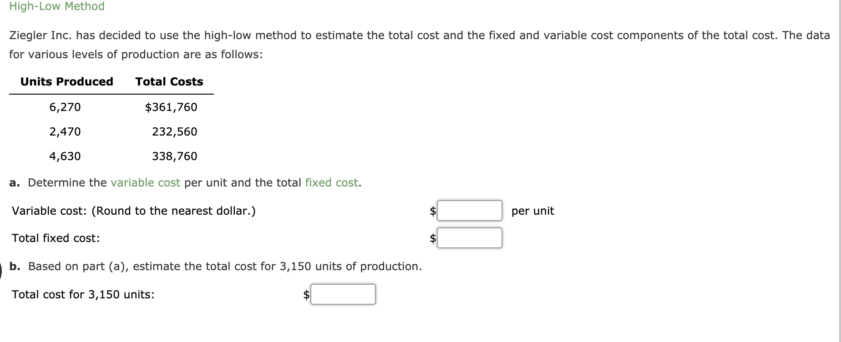Select the table value 2,470
The image size is (841, 342).
(66, 132)
